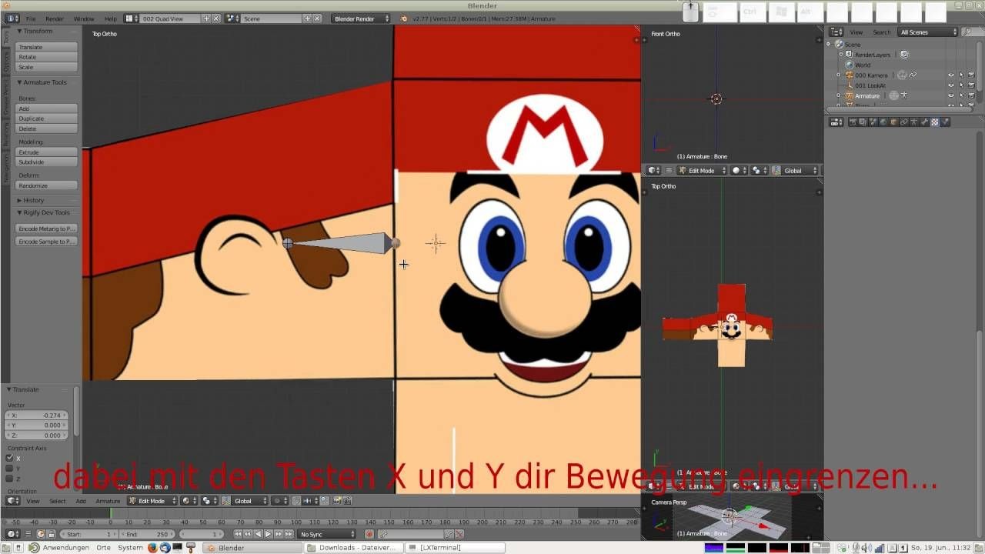Open Object Constraints tab chain icon
Screen dimensions: 985x554
[x=904, y=122]
